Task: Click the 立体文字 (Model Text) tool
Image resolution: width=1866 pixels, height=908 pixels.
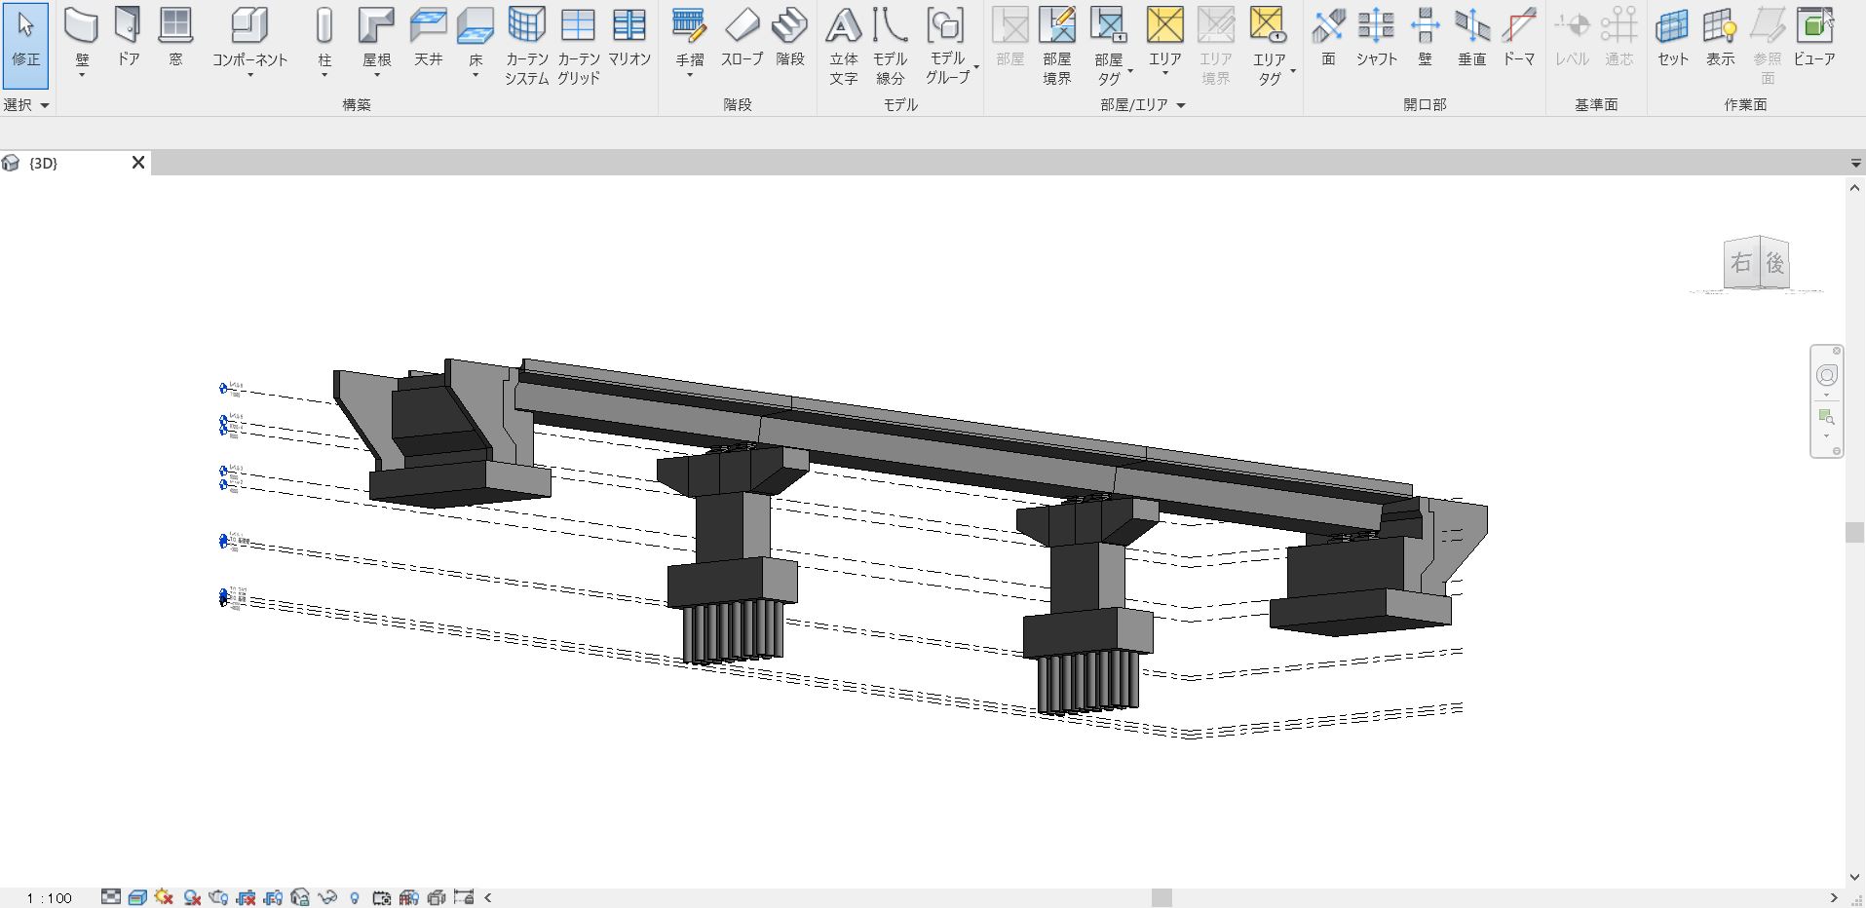Action: (x=844, y=44)
